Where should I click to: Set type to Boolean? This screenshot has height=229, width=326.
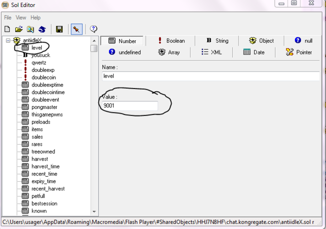(x=171, y=41)
